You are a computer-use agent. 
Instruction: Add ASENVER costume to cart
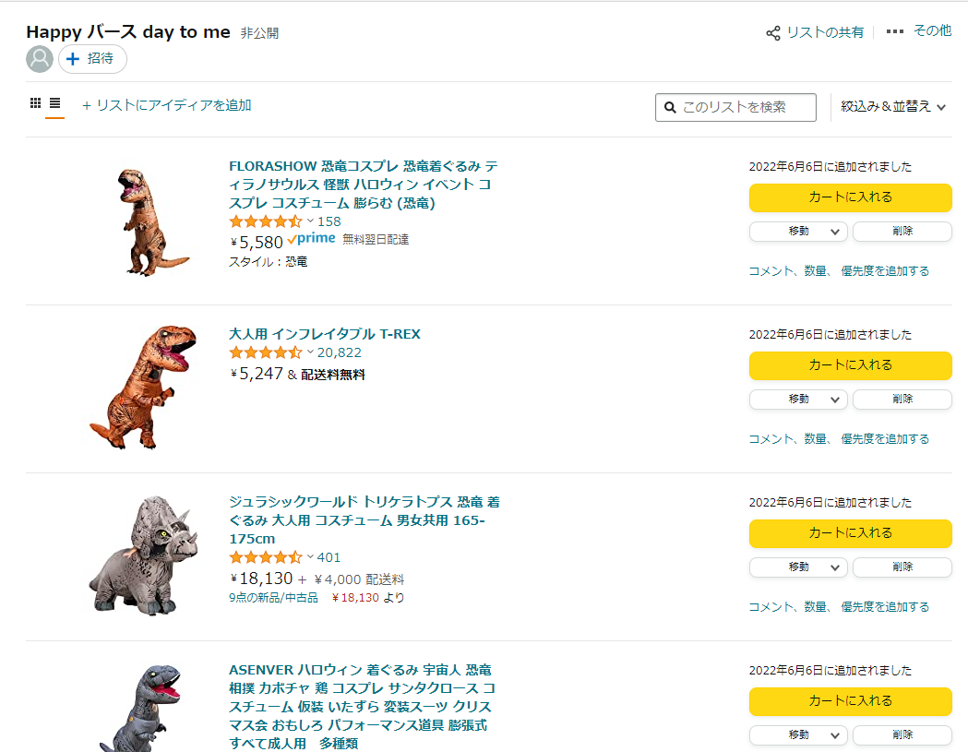850,701
